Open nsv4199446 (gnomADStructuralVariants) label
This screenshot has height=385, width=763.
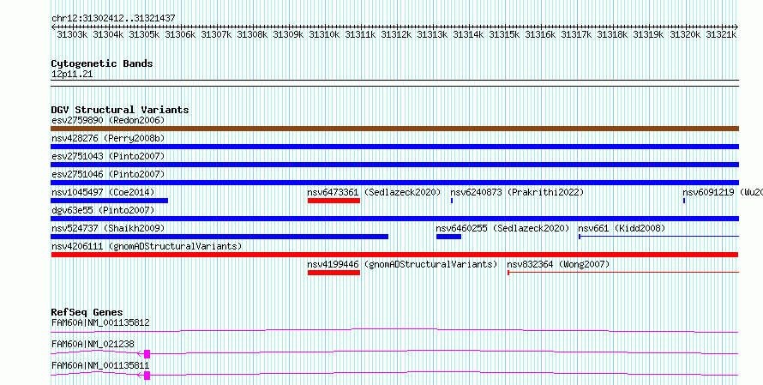(402, 264)
